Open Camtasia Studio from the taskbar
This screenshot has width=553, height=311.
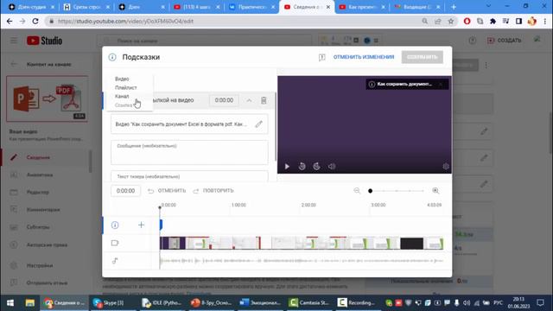309,303
